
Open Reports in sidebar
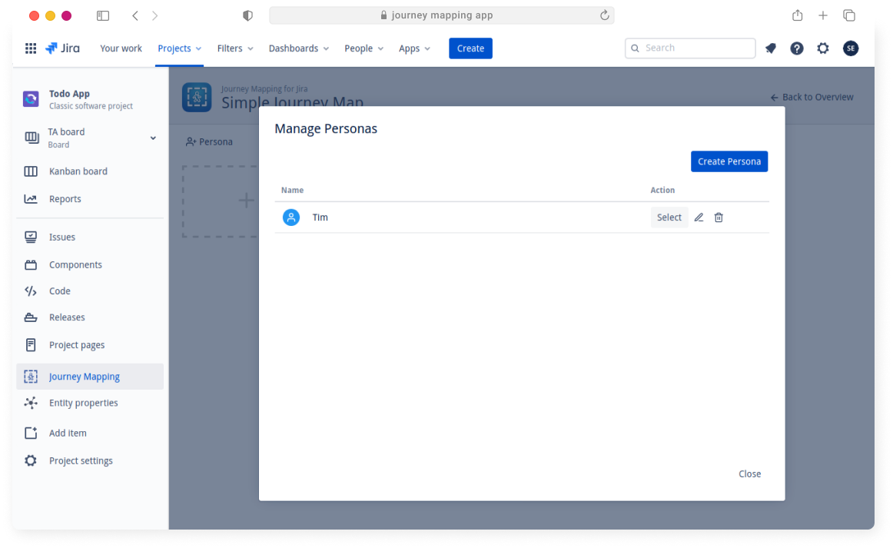tap(90, 199)
